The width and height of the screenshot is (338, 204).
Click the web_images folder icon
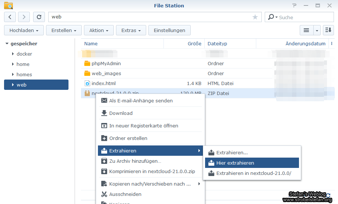tap(87, 73)
